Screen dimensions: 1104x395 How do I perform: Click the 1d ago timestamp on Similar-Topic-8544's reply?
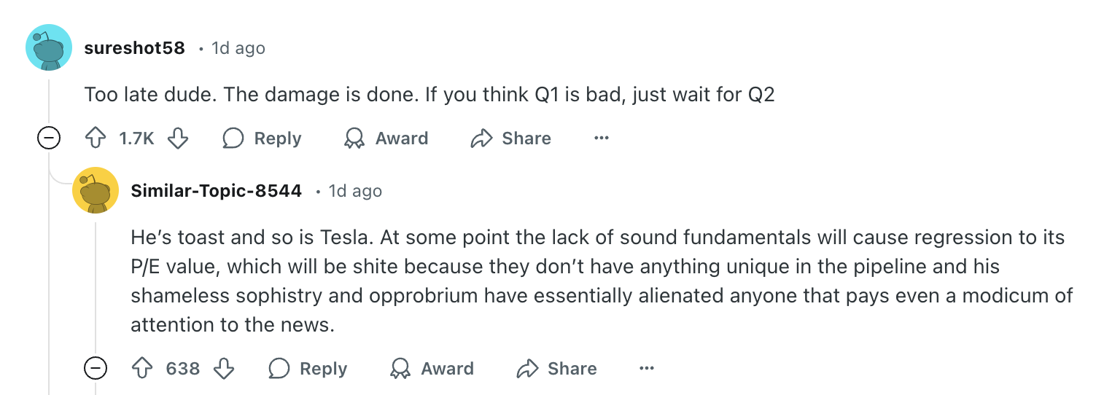(355, 191)
